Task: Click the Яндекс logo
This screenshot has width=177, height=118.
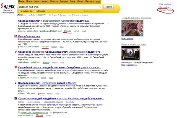Action: 8,6
